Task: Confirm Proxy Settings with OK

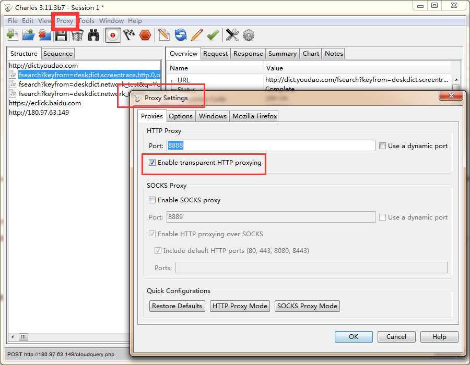Action: click(354, 336)
